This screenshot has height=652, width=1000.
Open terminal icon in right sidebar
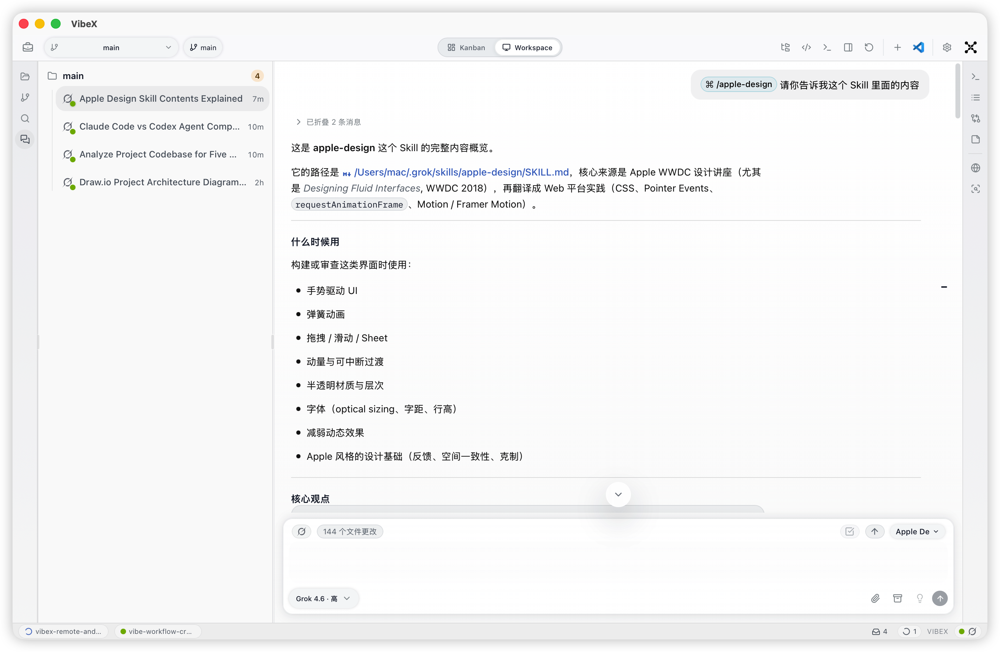coord(975,77)
